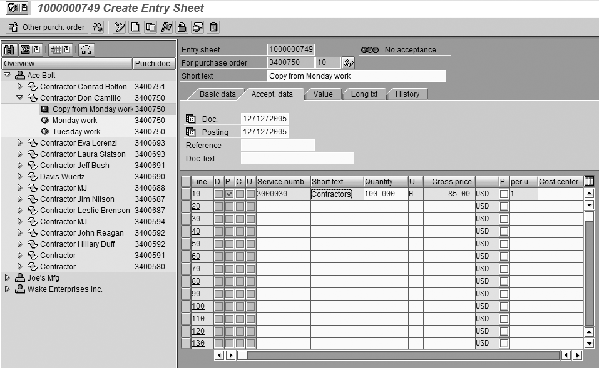Click the binoculars find icon in tree toolbar
This screenshot has width=599, height=368.
(9, 49)
